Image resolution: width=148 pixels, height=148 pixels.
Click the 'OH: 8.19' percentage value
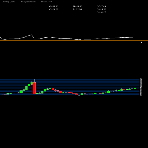(x=102, y=9)
